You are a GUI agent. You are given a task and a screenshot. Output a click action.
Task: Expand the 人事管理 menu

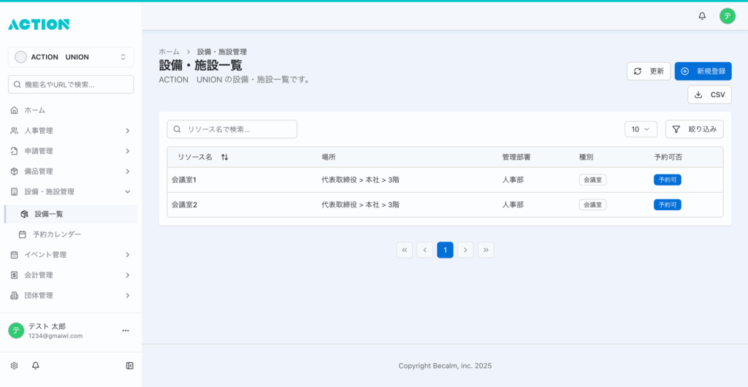coord(71,131)
